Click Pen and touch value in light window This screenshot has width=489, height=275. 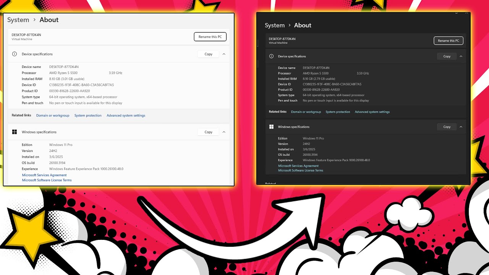[86, 103]
